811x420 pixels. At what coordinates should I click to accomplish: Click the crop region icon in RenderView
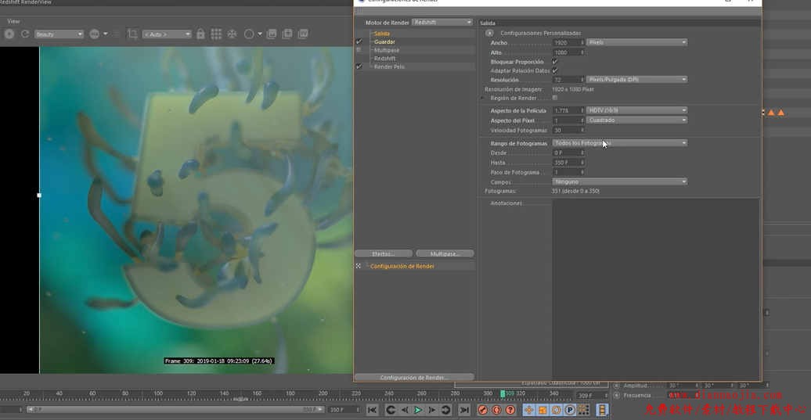[x=132, y=34]
